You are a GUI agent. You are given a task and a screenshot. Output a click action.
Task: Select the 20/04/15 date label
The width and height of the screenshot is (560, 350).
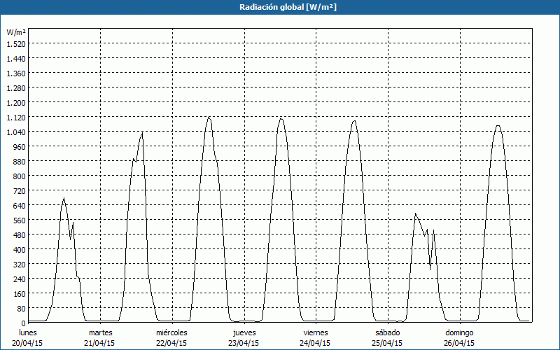(28, 343)
